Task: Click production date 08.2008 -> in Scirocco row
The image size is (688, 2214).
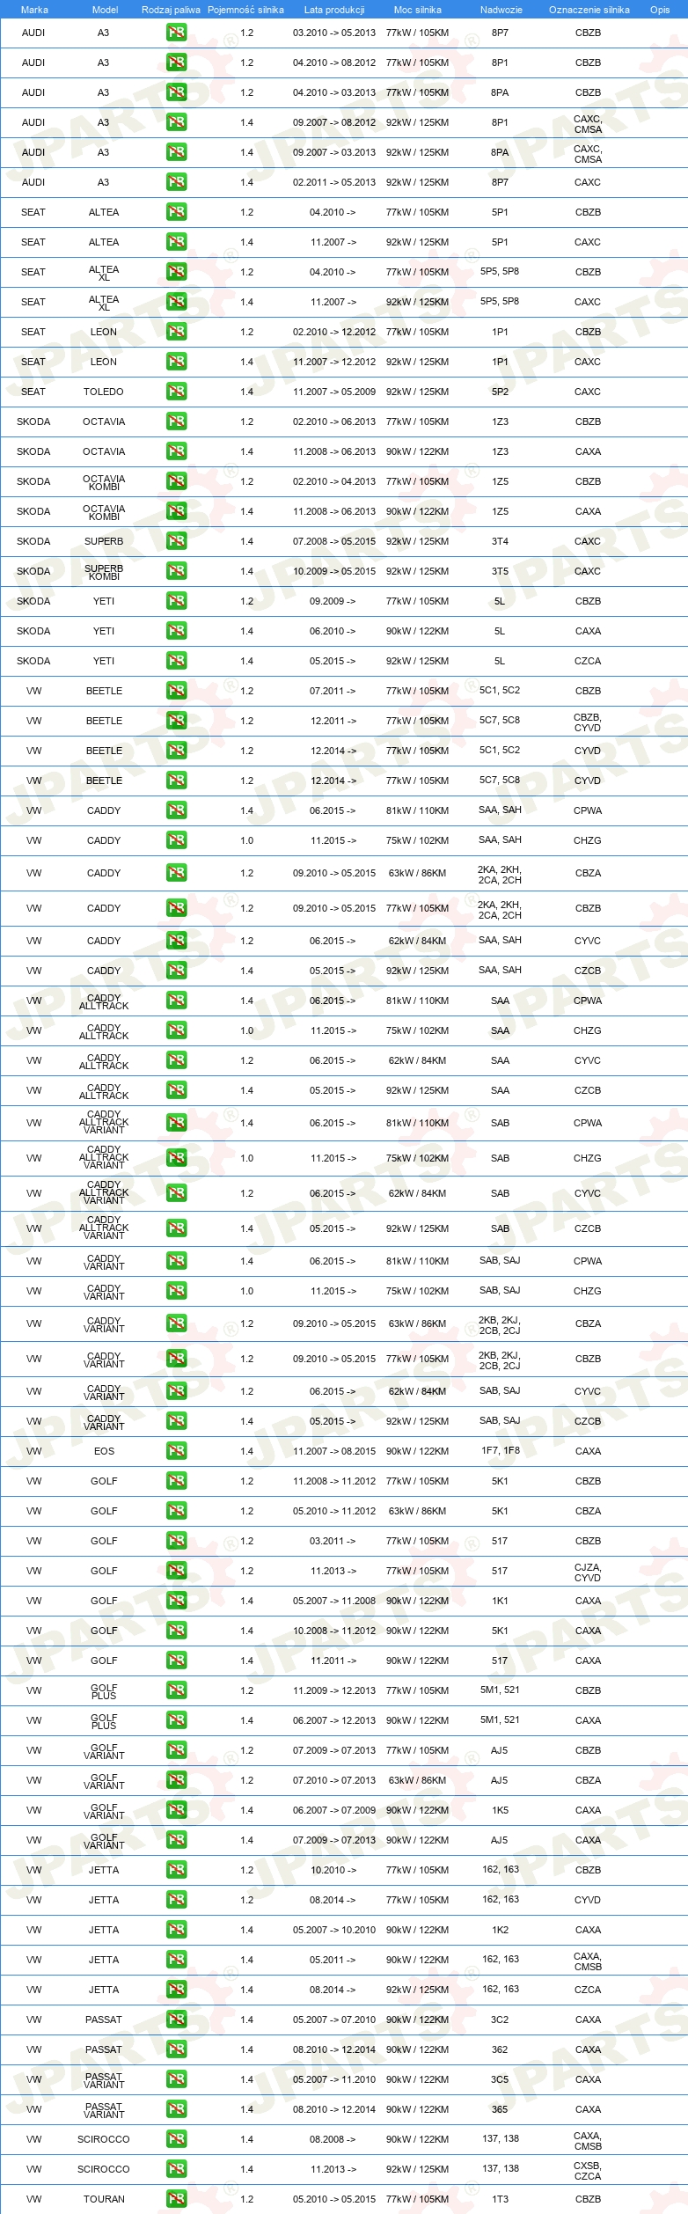Action: click(333, 2139)
